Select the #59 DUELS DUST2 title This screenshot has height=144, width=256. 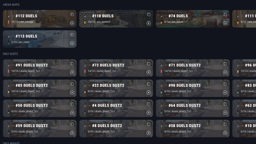[32, 126]
